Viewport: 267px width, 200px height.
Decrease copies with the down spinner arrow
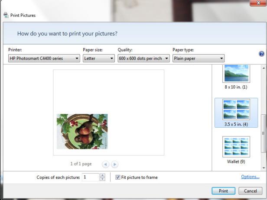(x=102, y=179)
